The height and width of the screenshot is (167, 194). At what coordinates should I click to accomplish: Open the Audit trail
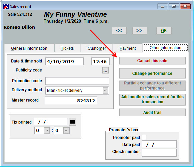(152, 113)
